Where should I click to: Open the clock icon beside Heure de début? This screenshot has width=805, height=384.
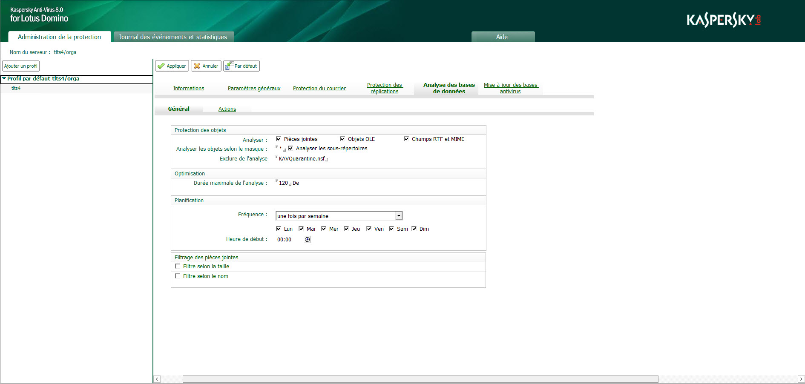point(307,239)
